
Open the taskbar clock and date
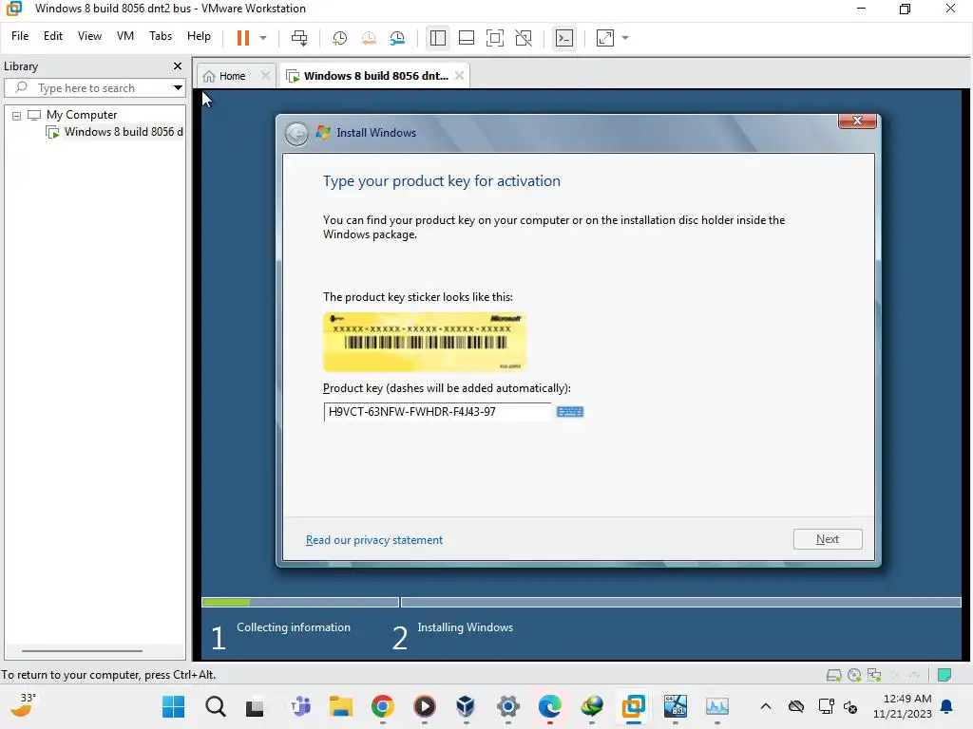click(903, 706)
